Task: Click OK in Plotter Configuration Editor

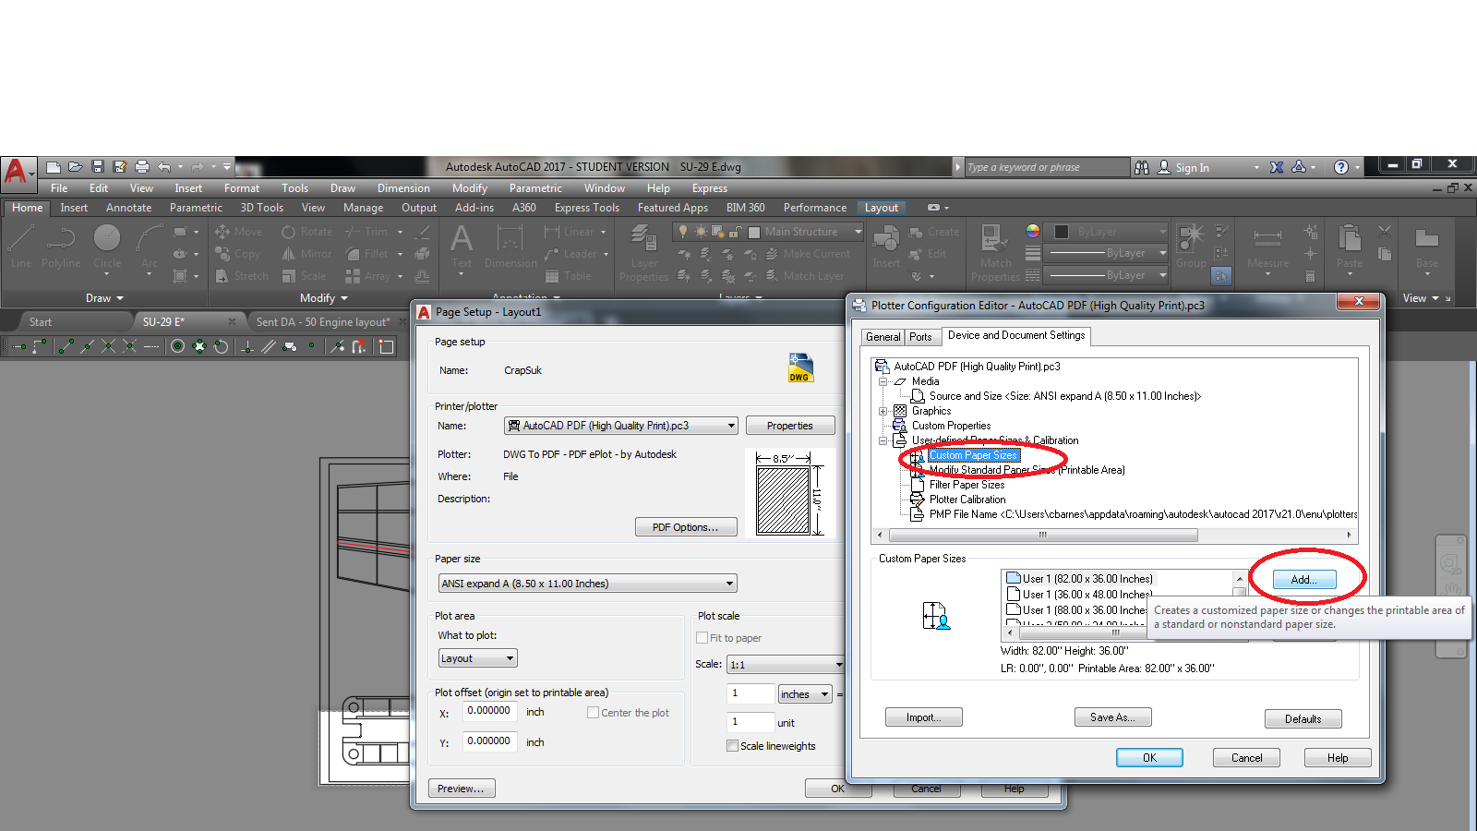Action: click(1149, 758)
